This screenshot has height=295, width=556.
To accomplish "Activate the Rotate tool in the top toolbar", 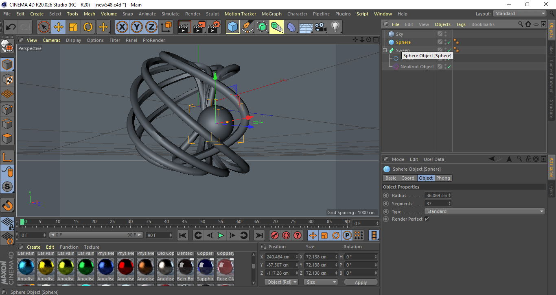I will (88, 27).
